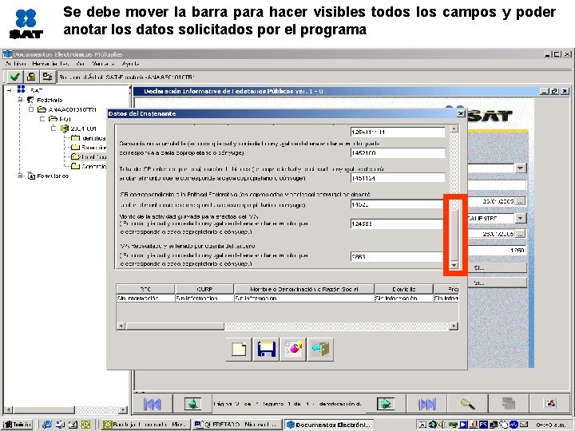
Task: Click the Domicilio column header
Action: pyautogui.click(x=404, y=289)
